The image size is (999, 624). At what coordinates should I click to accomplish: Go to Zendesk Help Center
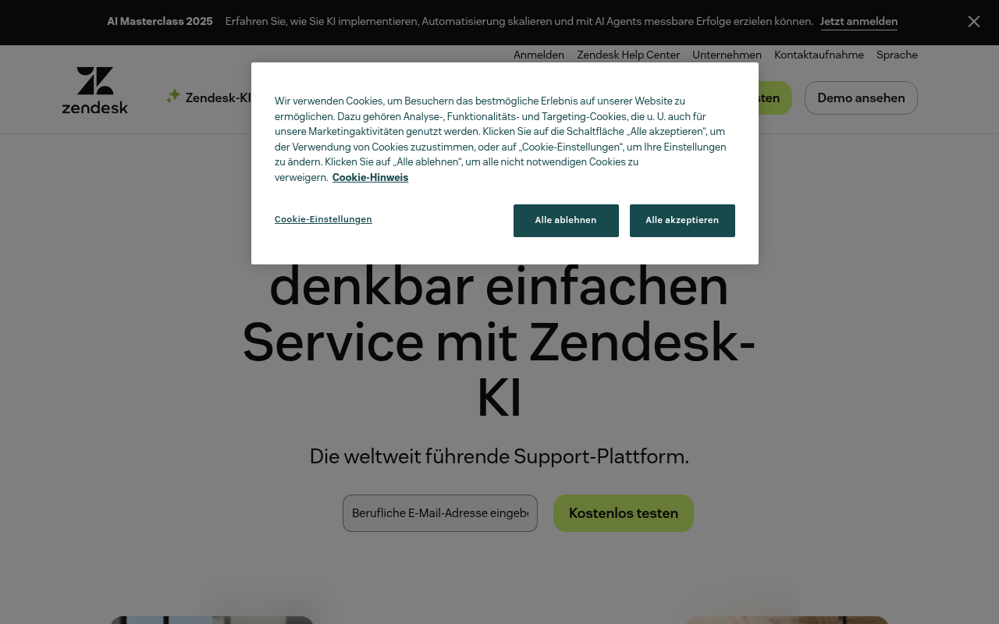coord(628,55)
